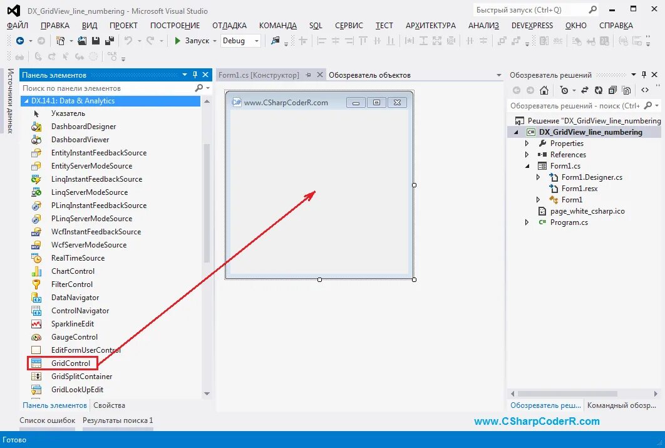Open the ПРОЕКТ menu
665x448 pixels.
[x=123, y=26]
